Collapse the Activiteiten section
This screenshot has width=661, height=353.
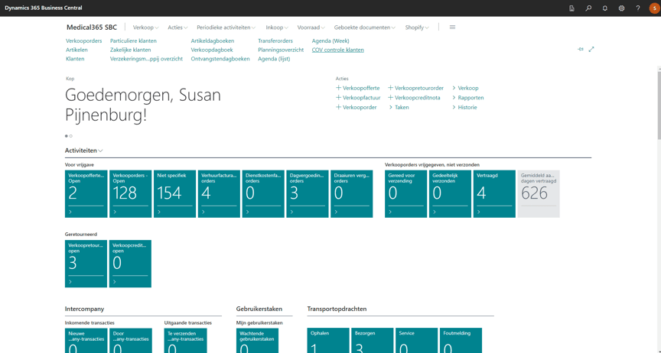pyautogui.click(x=83, y=151)
